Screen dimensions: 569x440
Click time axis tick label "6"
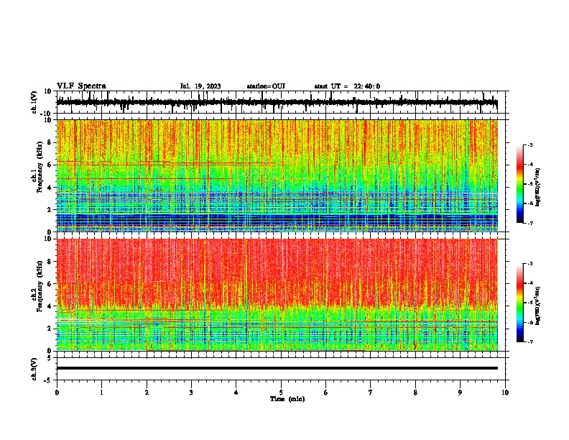(326, 393)
